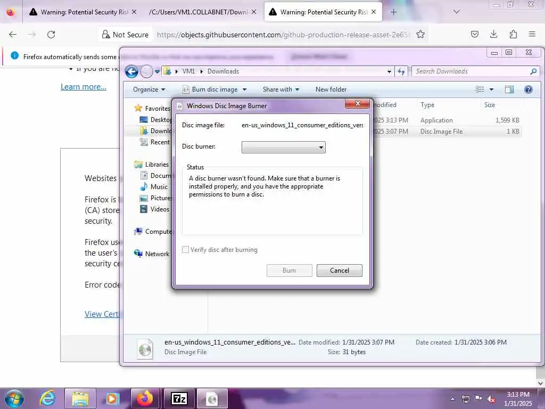Click the disc image file icon in details pane
The image size is (545, 409).
click(145, 348)
